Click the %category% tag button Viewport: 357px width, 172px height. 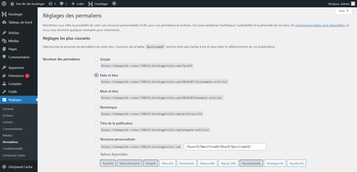pyautogui.click(x=275, y=163)
